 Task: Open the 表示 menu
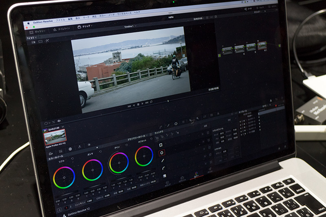click(x=77, y=18)
